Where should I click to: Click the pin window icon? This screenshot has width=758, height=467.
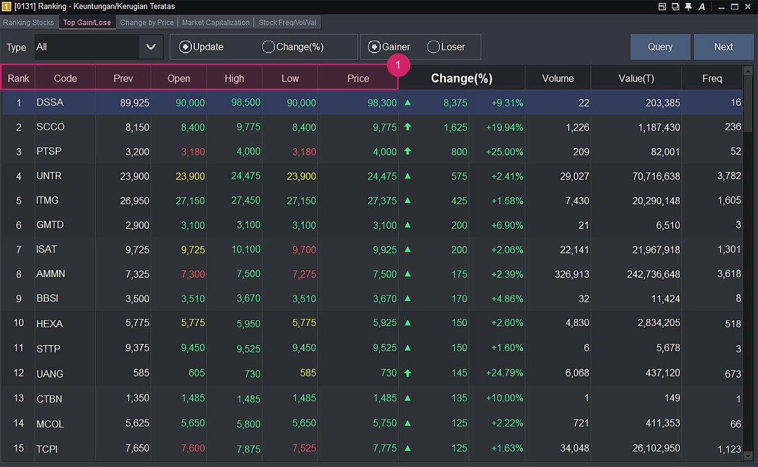(688, 7)
